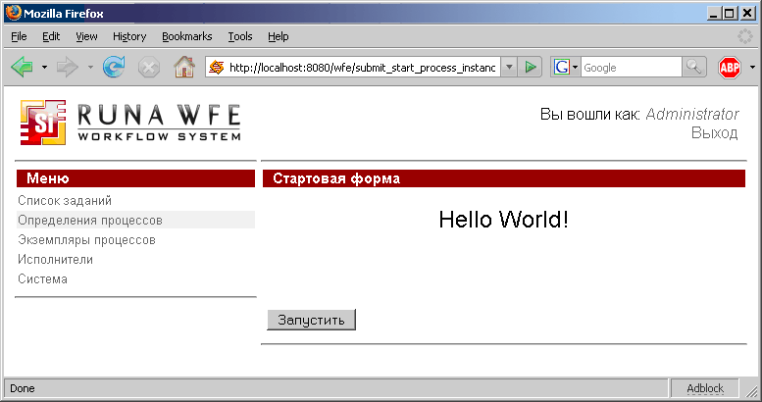Expand the address bar history dropdown

[x=509, y=67]
